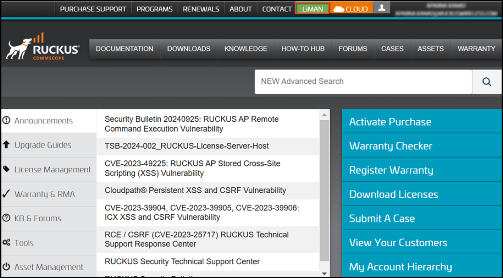Click Activate Purchase quick link

point(422,122)
